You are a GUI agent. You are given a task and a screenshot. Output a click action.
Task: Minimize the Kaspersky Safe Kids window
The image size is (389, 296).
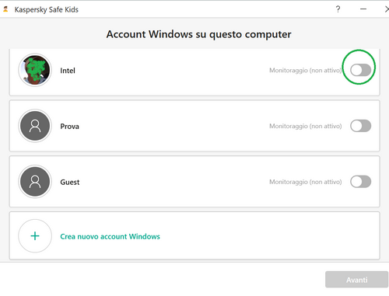(363, 9)
